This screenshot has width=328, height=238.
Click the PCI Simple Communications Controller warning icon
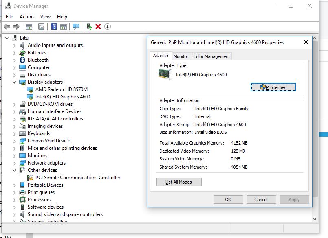coord(30,178)
